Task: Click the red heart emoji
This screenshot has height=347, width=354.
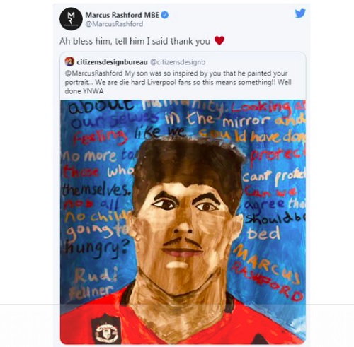Action: [x=219, y=41]
